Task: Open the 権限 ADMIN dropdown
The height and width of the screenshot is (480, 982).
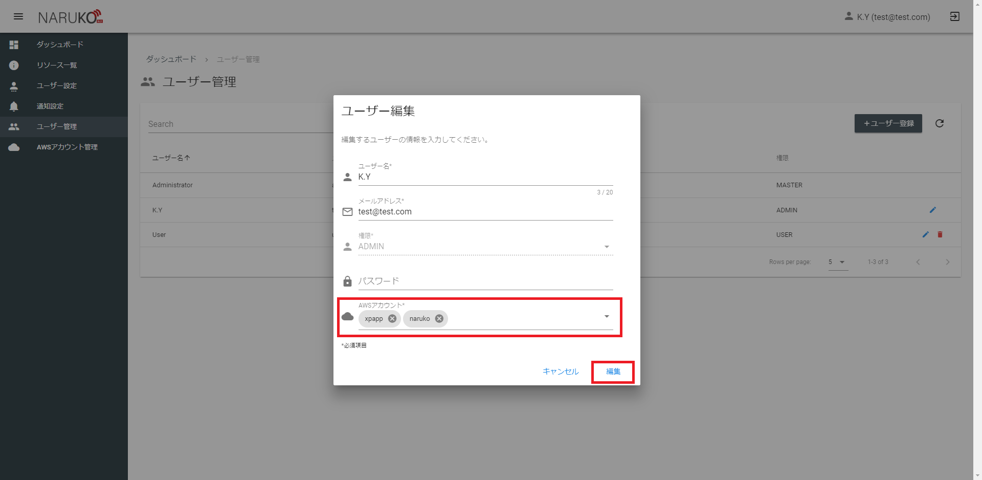Action: tap(485, 247)
